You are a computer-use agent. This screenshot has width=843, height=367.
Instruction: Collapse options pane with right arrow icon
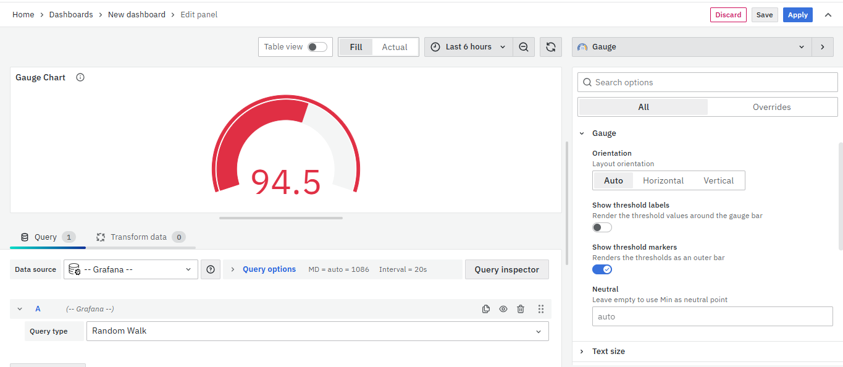tap(822, 47)
